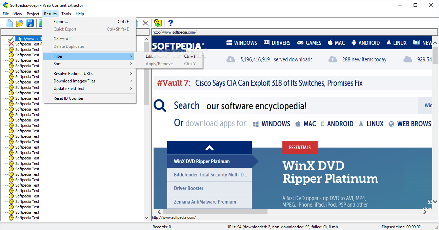Select WinX DVD Ripper Platinum in the app list
The width and height of the screenshot is (439, 230).
point(209,161)
